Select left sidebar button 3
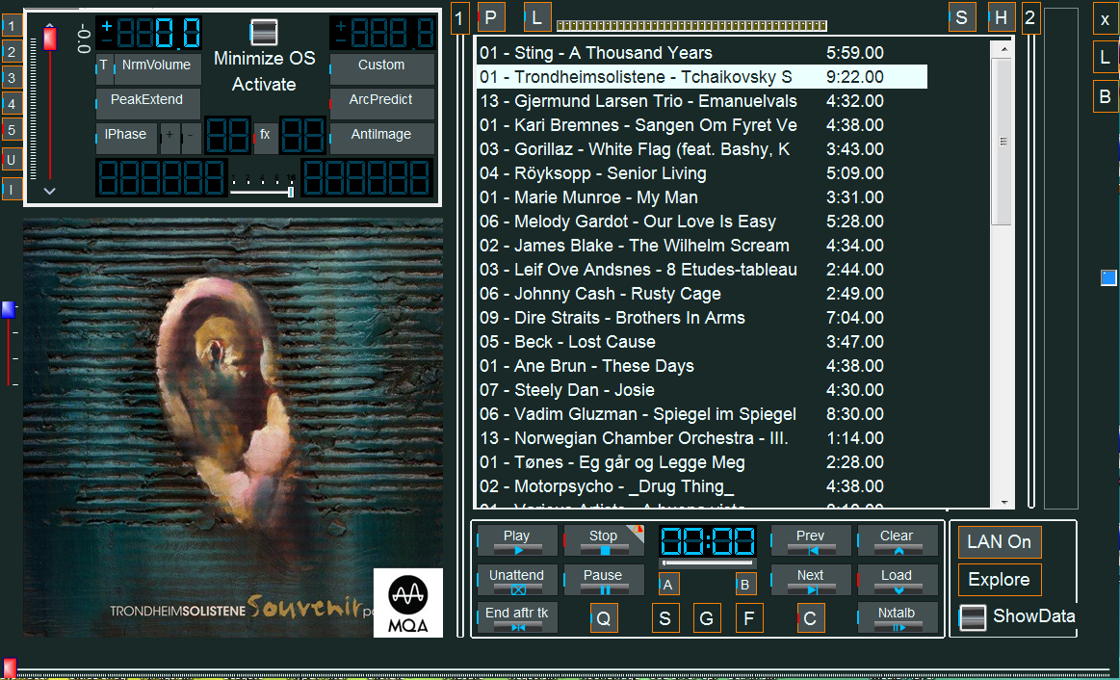Screen dimensions: 1120x680 13,78
